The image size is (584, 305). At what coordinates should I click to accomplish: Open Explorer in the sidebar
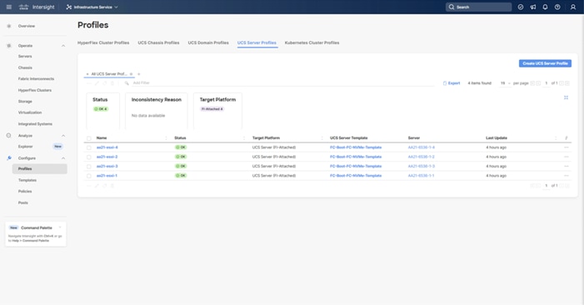(x=25, y=147)
